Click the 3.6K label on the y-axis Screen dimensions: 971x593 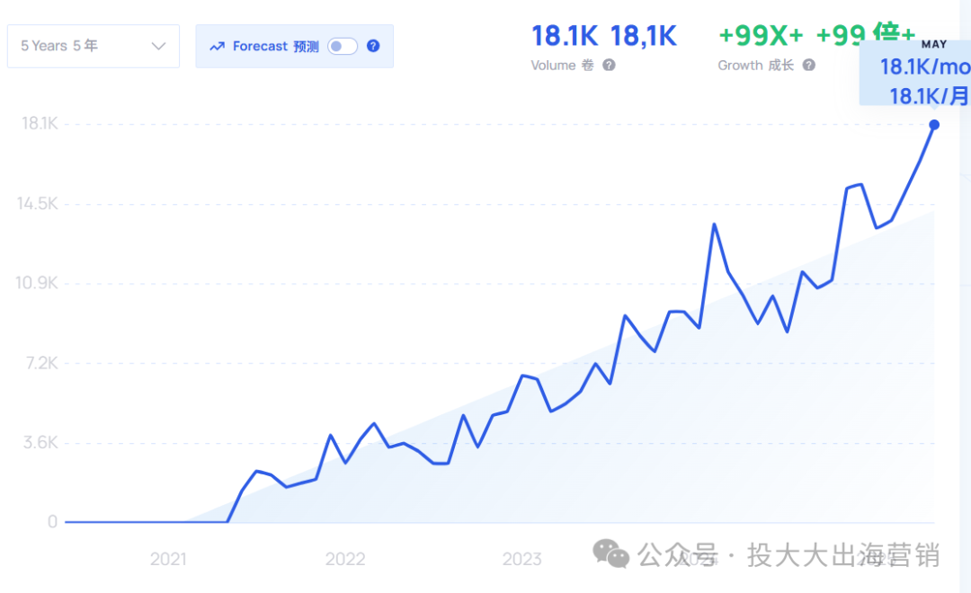click(x=42, y=443)
